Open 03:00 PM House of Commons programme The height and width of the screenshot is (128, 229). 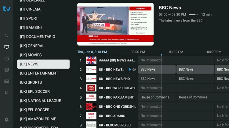coord(157,97)
